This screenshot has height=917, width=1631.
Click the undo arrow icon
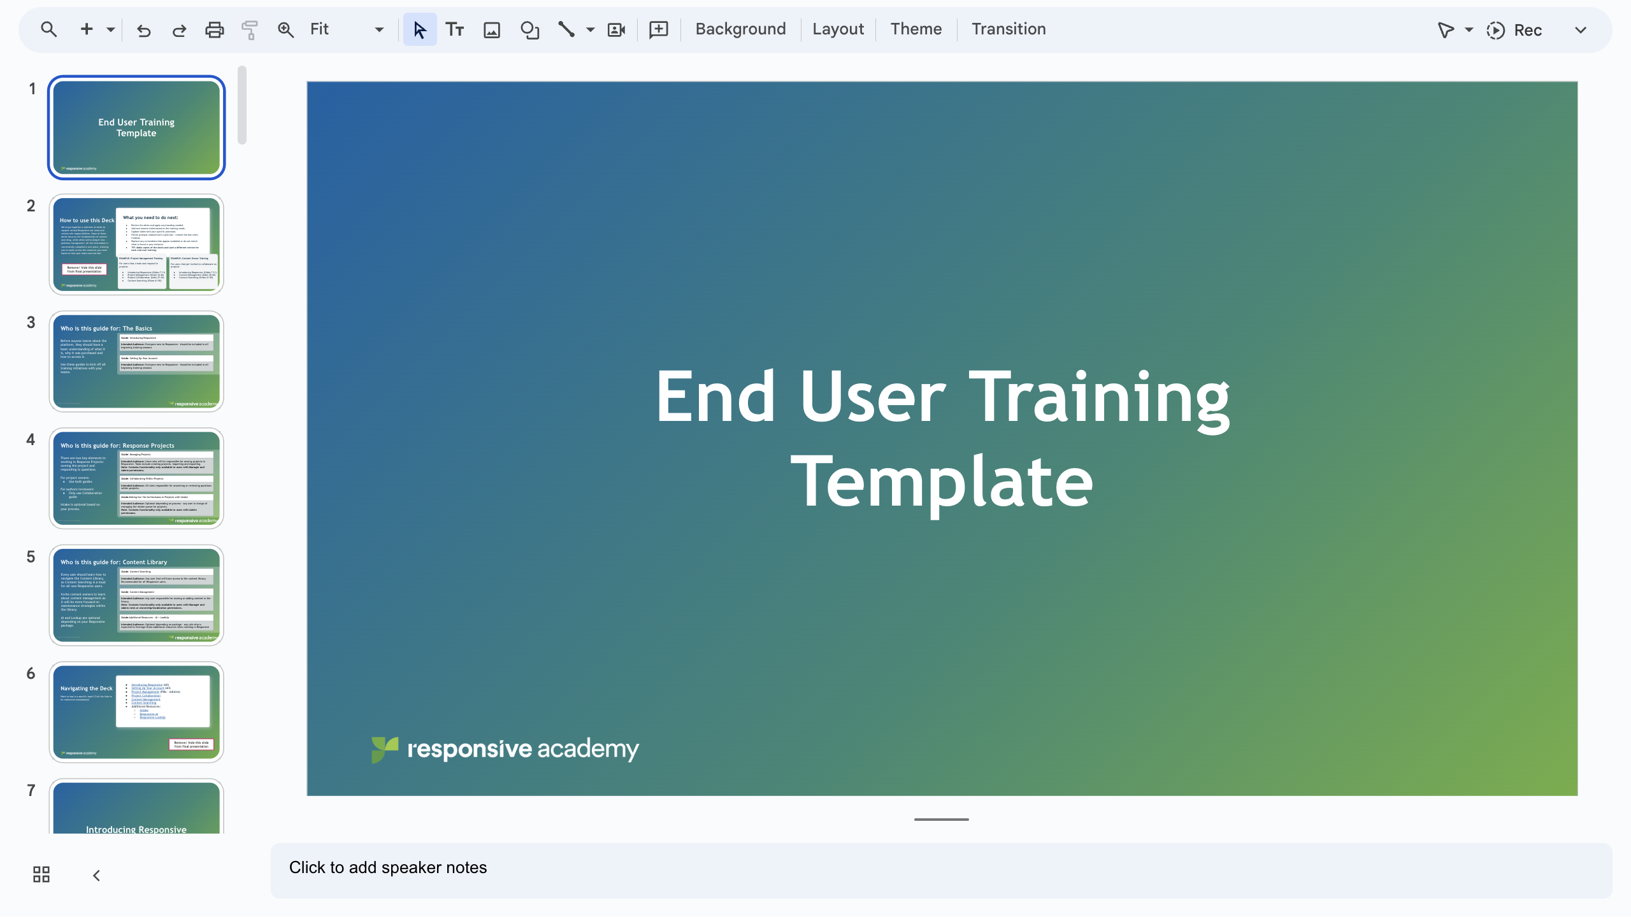(x=144, y=30)
